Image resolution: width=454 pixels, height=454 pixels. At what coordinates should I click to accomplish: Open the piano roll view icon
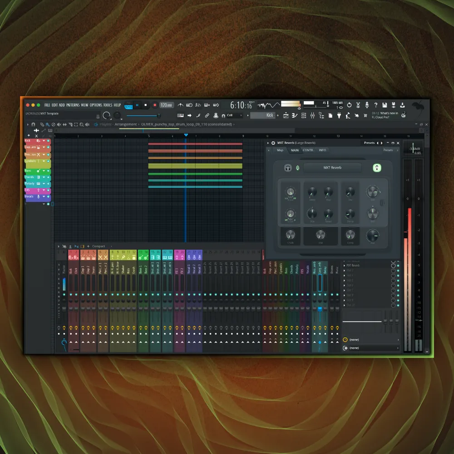pos(294,116)
